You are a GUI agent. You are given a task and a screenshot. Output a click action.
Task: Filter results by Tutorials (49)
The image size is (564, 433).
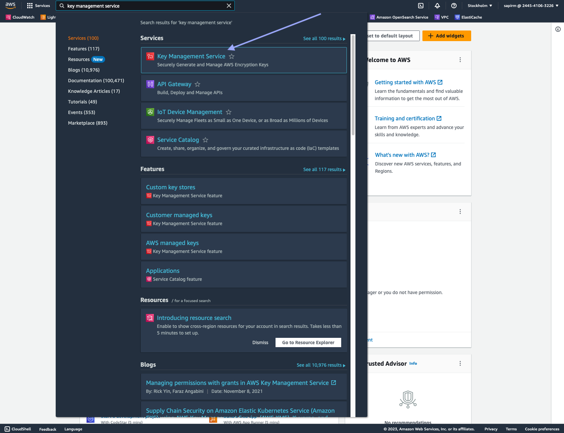tap(83, 102)
